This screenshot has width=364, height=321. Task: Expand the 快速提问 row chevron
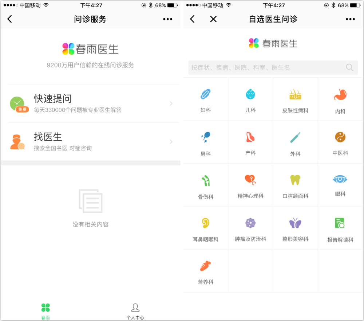(171, 104)
